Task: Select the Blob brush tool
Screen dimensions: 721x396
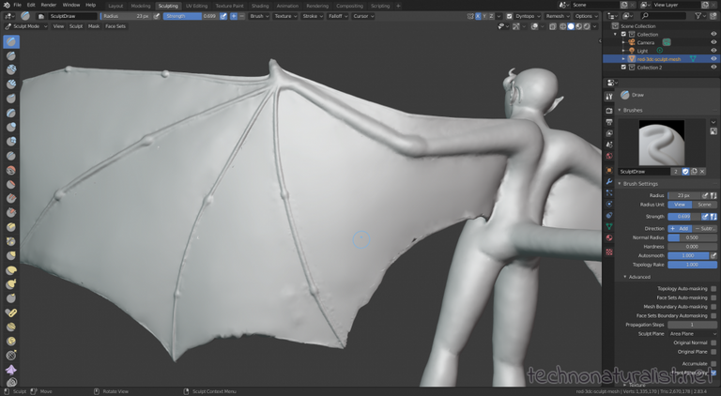Action: [11, 142]
